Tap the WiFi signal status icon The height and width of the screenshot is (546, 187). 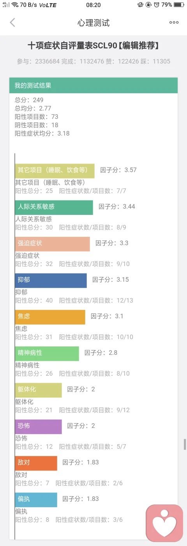(15, 5)
